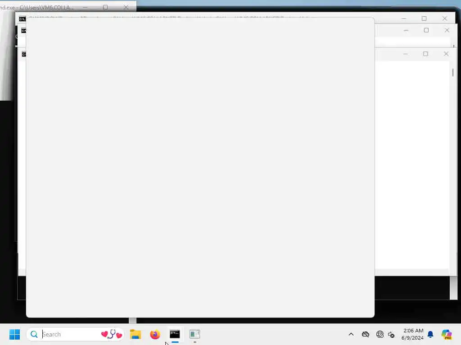461x345 pixels.
Task: Close the third console window
Action: [446, 54]
